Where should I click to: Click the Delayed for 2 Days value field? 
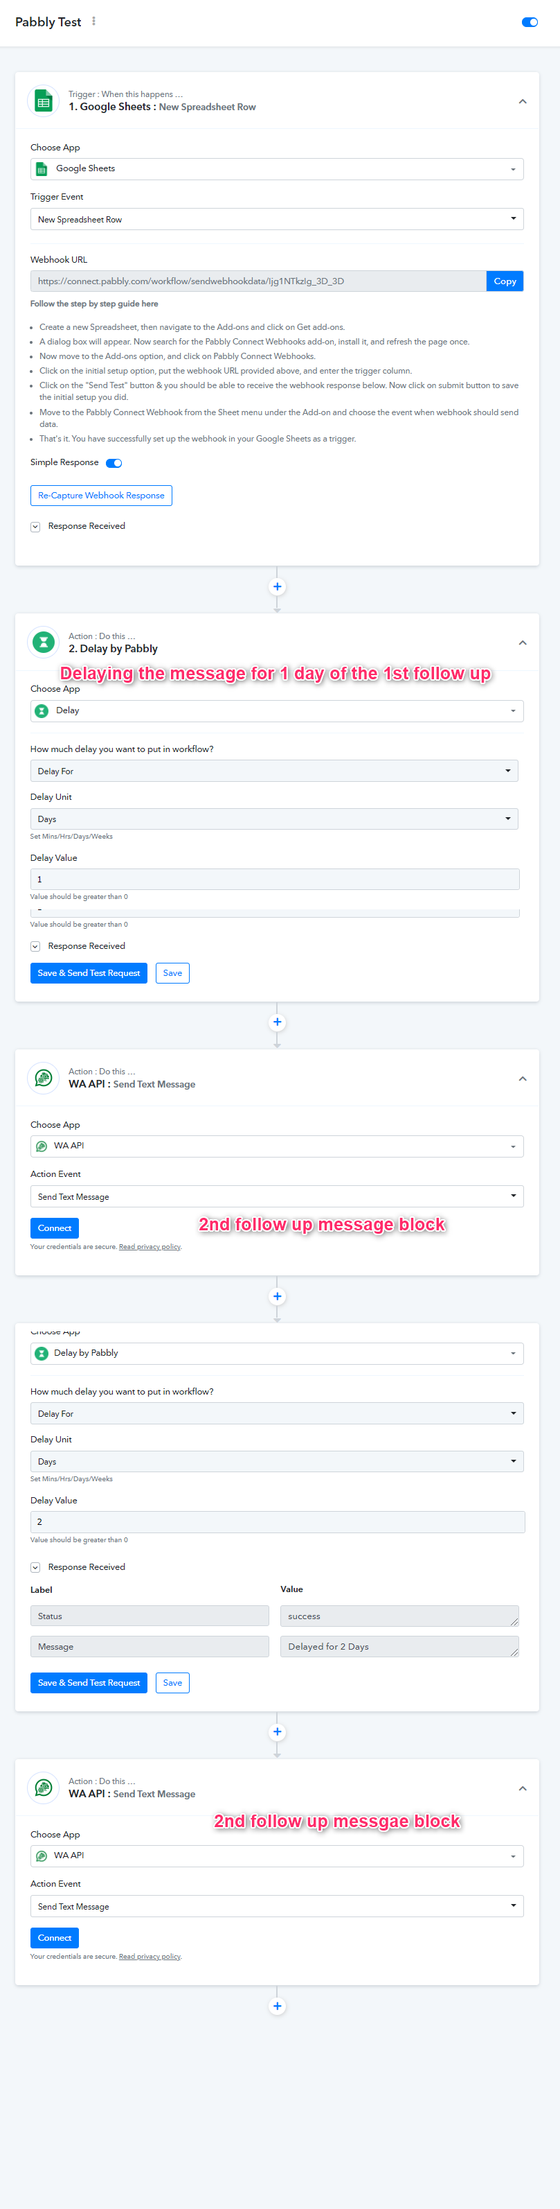pos(399,1648)
